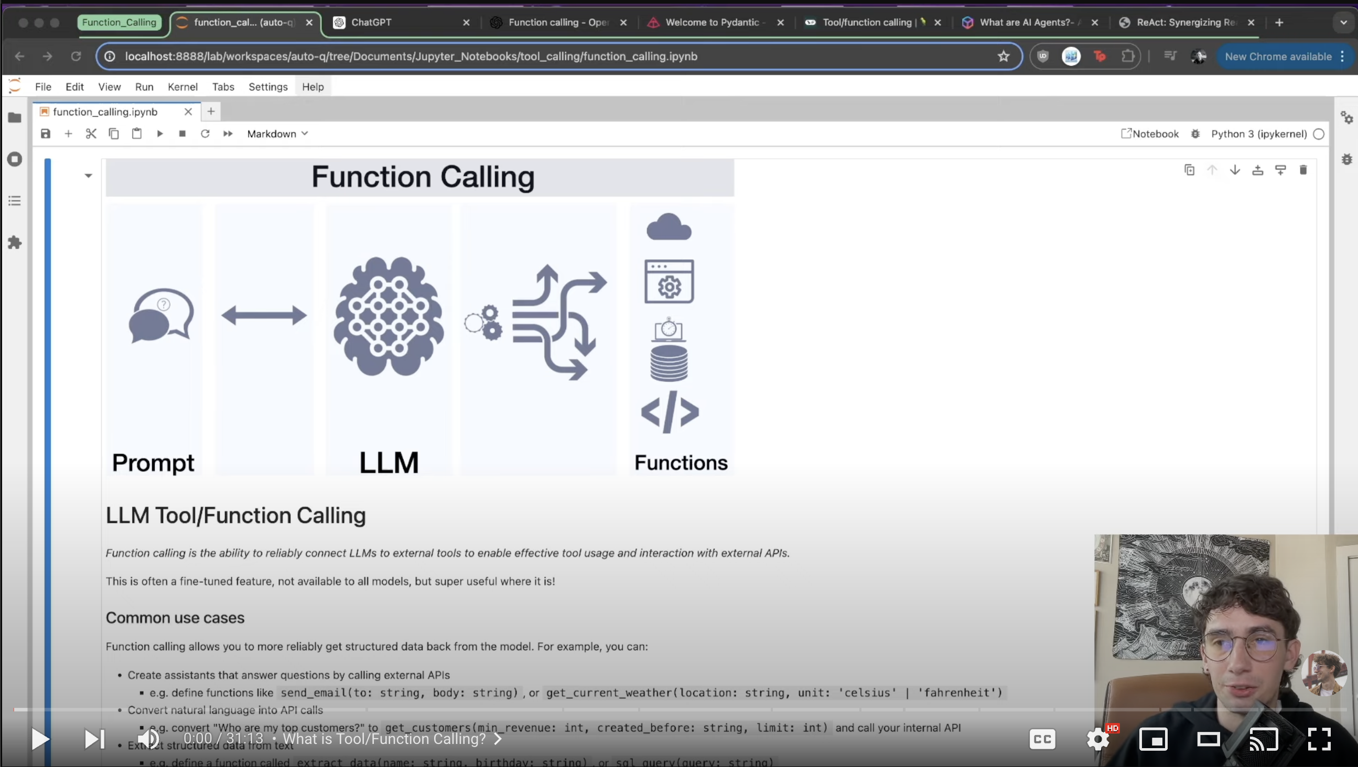Switch to the ChatGPT browser tab
This screenshot has width=1358, height=767.
pos(372,23)
